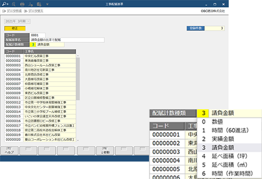Click the yellow 修正 mode indicator

[x=15, y=28]
